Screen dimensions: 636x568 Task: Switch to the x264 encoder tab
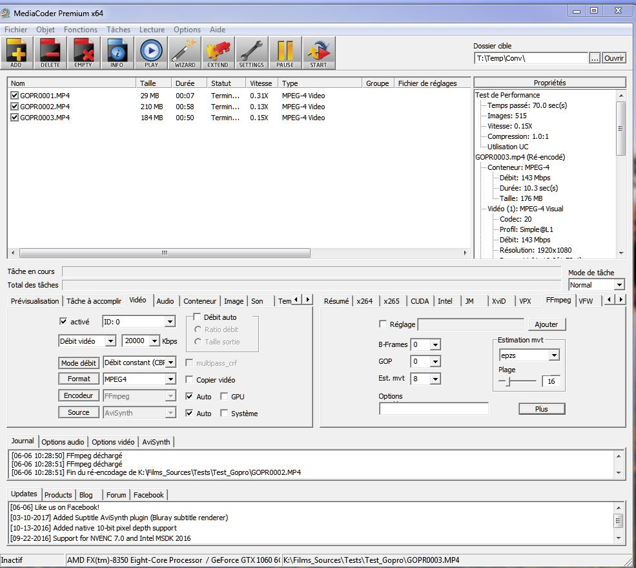click(x=365, y=301)
